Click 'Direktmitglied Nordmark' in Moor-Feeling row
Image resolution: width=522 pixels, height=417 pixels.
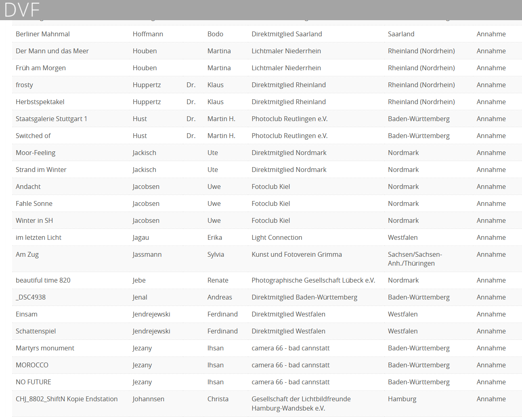(289, 153)
